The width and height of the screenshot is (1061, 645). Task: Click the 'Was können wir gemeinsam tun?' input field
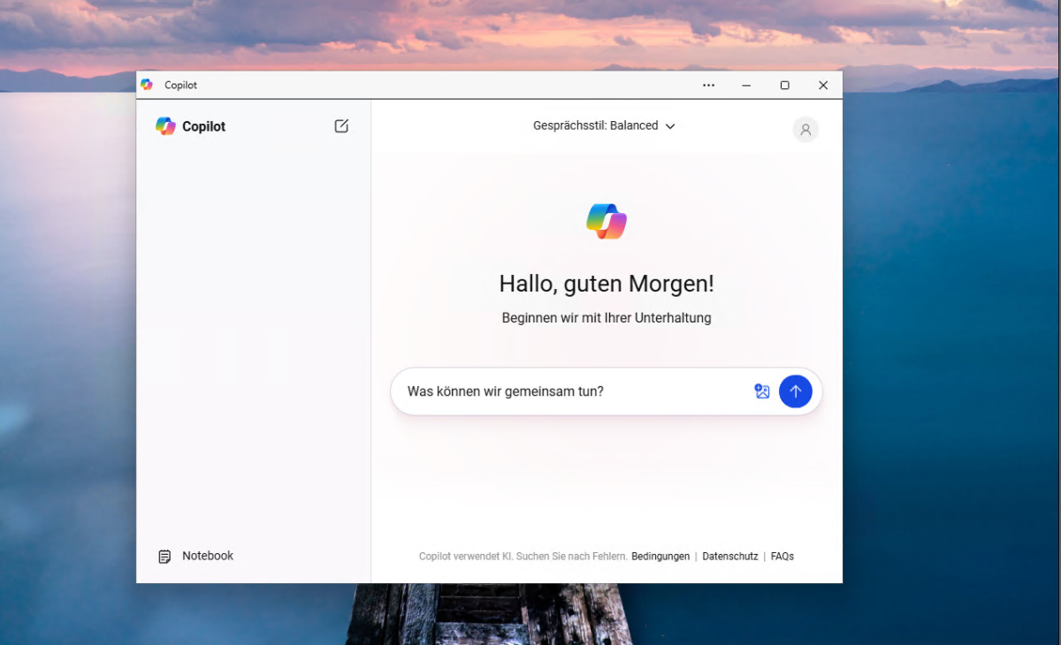pyautogui.click(x=530, y=391)
